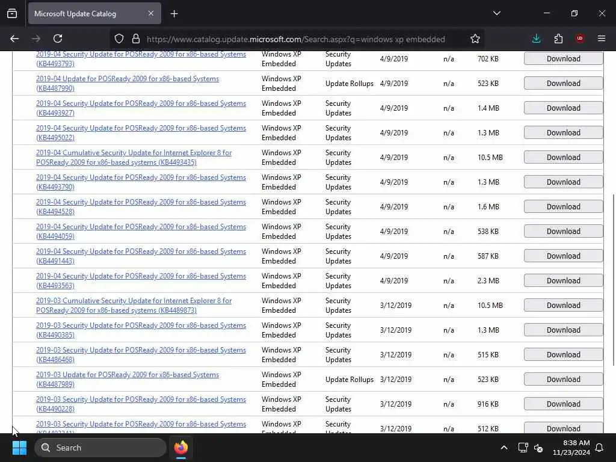Image resolution: width=616 pixels, height=462 pixels.
Task: Open a new tab
Action: pyautogui.click(x=174, y=14)
